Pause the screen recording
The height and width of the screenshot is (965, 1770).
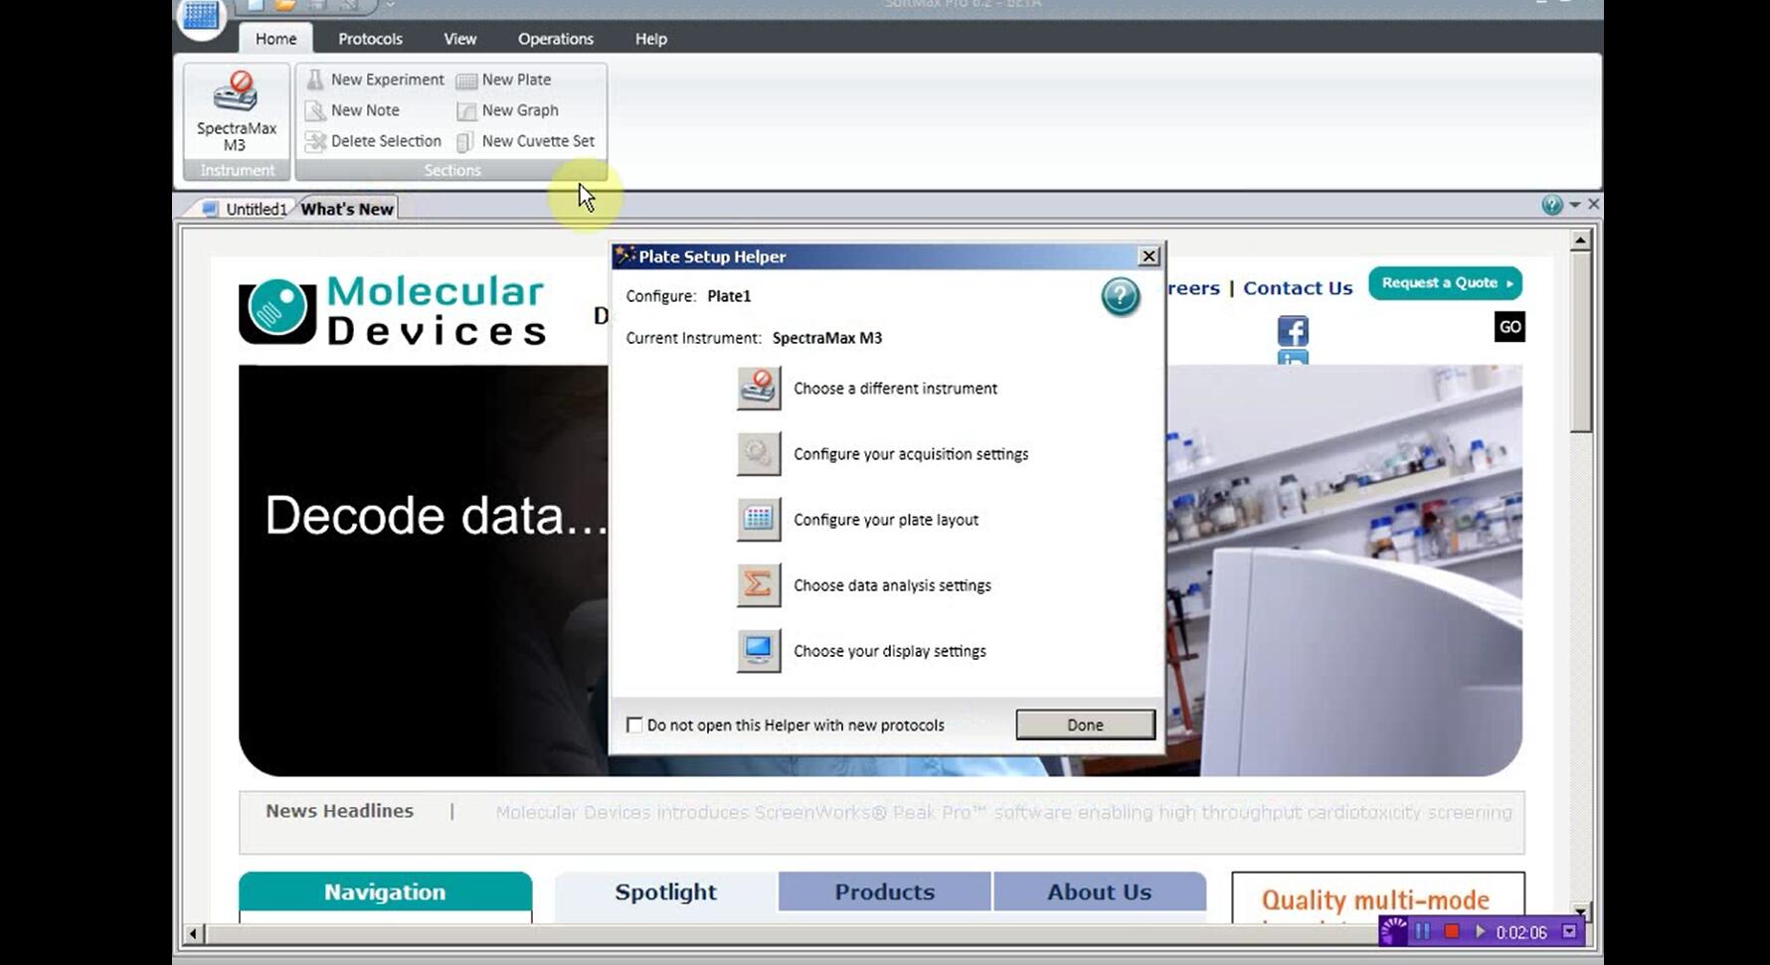1423,931
